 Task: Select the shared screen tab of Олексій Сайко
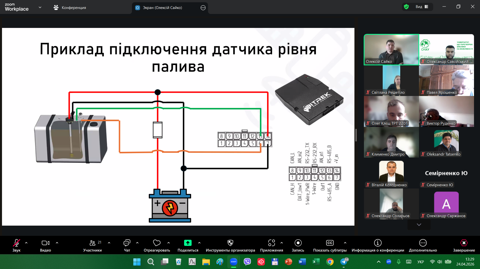click(x=163, y=8)
